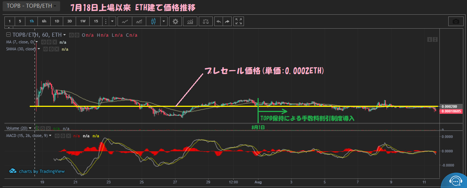Open settings for MA indicator

click(49, 42)
